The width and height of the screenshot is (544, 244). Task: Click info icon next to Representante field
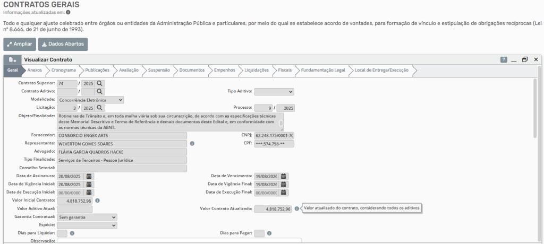[192, 144]
